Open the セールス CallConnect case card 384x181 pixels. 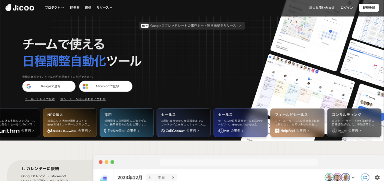(183, 123)
